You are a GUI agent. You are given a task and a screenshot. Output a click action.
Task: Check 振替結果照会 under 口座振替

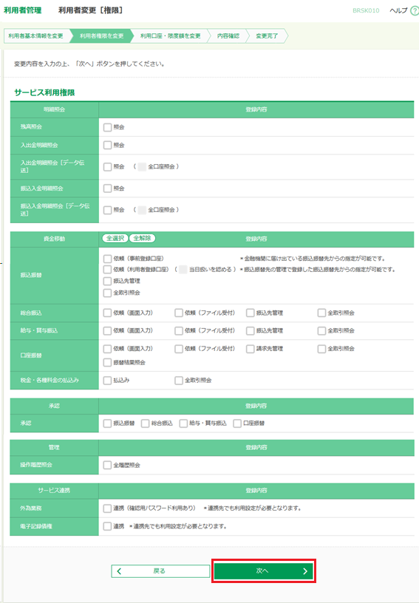click(x=108, y=362)
